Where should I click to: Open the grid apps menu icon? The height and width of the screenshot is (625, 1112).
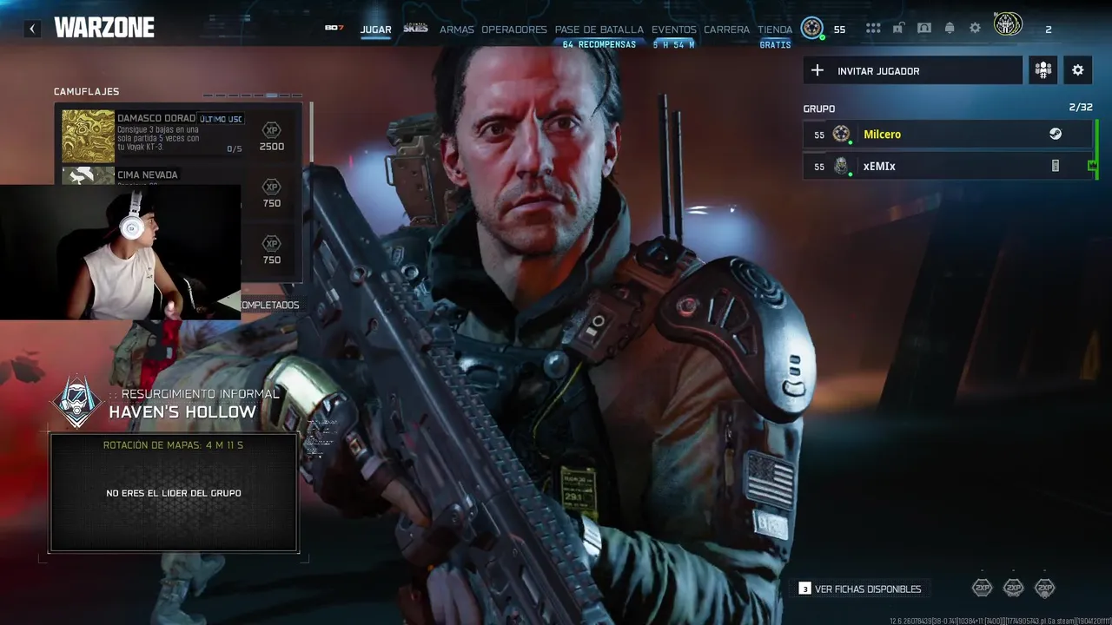tap(873, 29)
